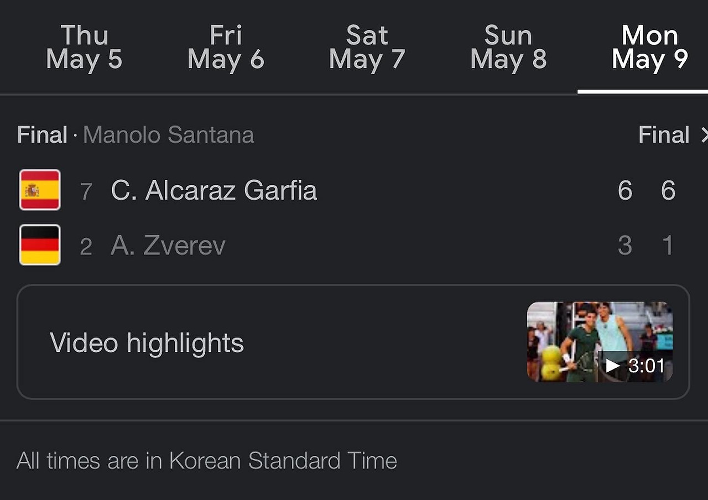Switch to the Fri May 6 tab
This screenshot has width=708, height=500.
pos(226,48)
